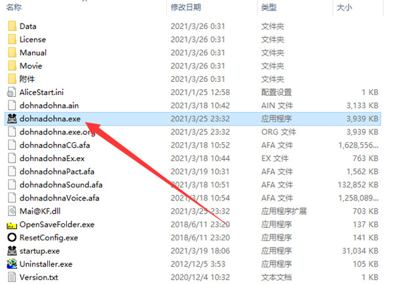The image size is (393, 285).
Task: Select the OpenSaveFolder.exe folder icon
Action: (x=12, y=225)
